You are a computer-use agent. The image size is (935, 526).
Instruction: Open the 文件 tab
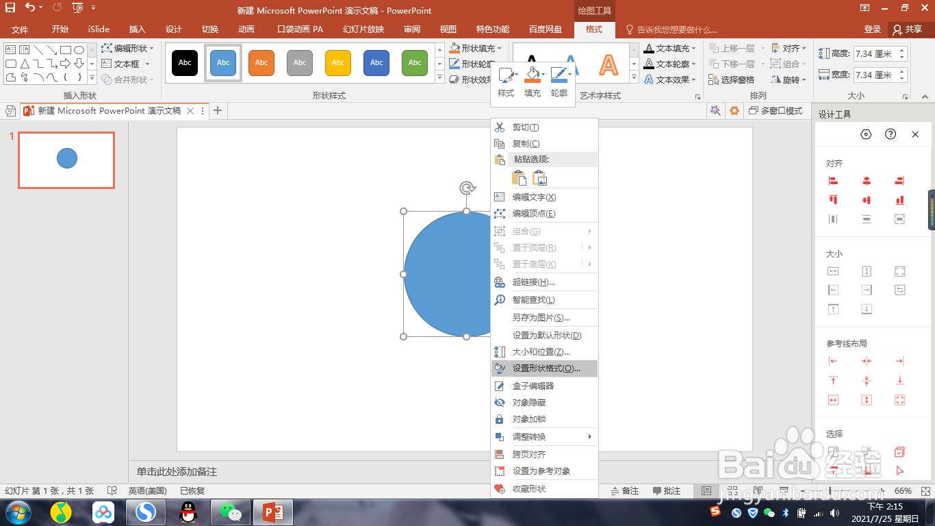(x=20, y=29)
